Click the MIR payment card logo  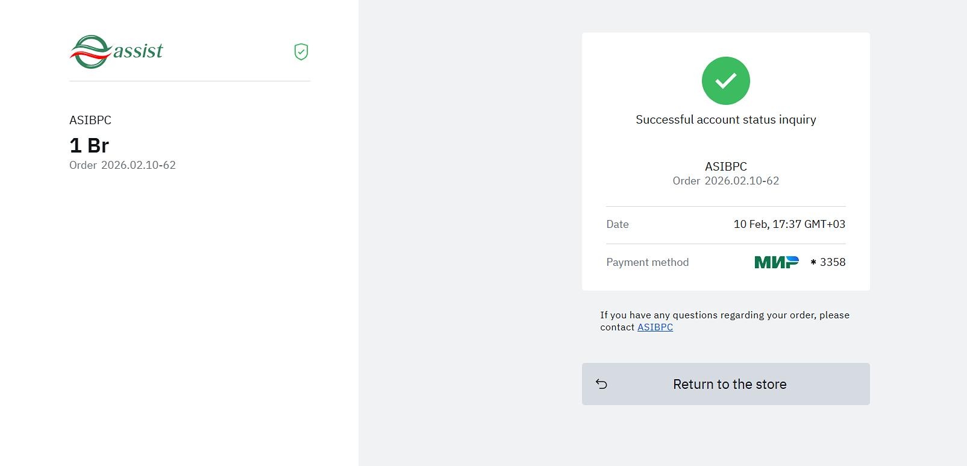coord(776,262)
